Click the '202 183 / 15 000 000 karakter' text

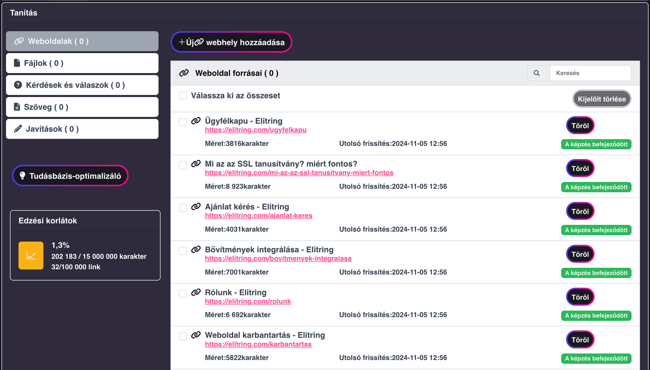tap(99, 256)
